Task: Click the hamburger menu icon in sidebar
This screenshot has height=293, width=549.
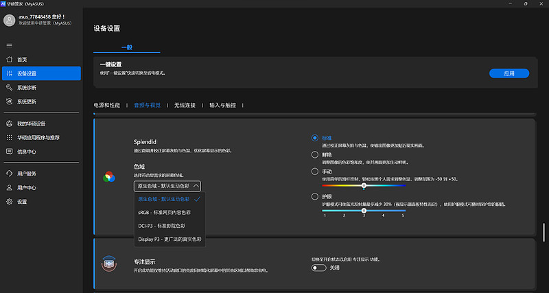Action: 10,45
